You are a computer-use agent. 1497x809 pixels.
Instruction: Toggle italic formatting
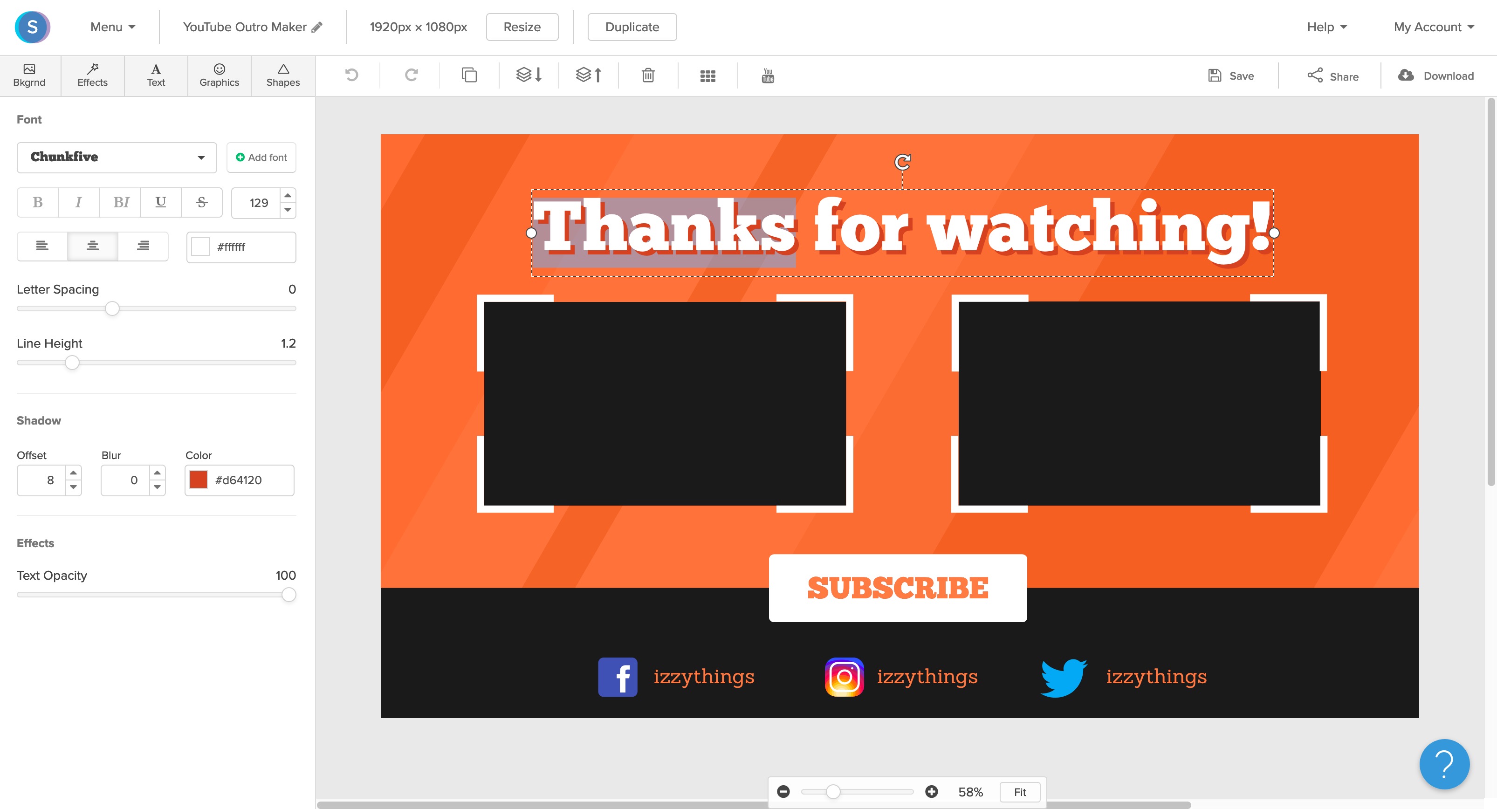pyautogui.click(x=78, y=202)
